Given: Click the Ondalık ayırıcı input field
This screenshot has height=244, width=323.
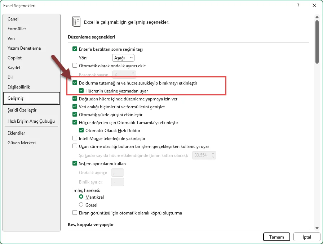Looking at the screenshot, I should 118,173.
